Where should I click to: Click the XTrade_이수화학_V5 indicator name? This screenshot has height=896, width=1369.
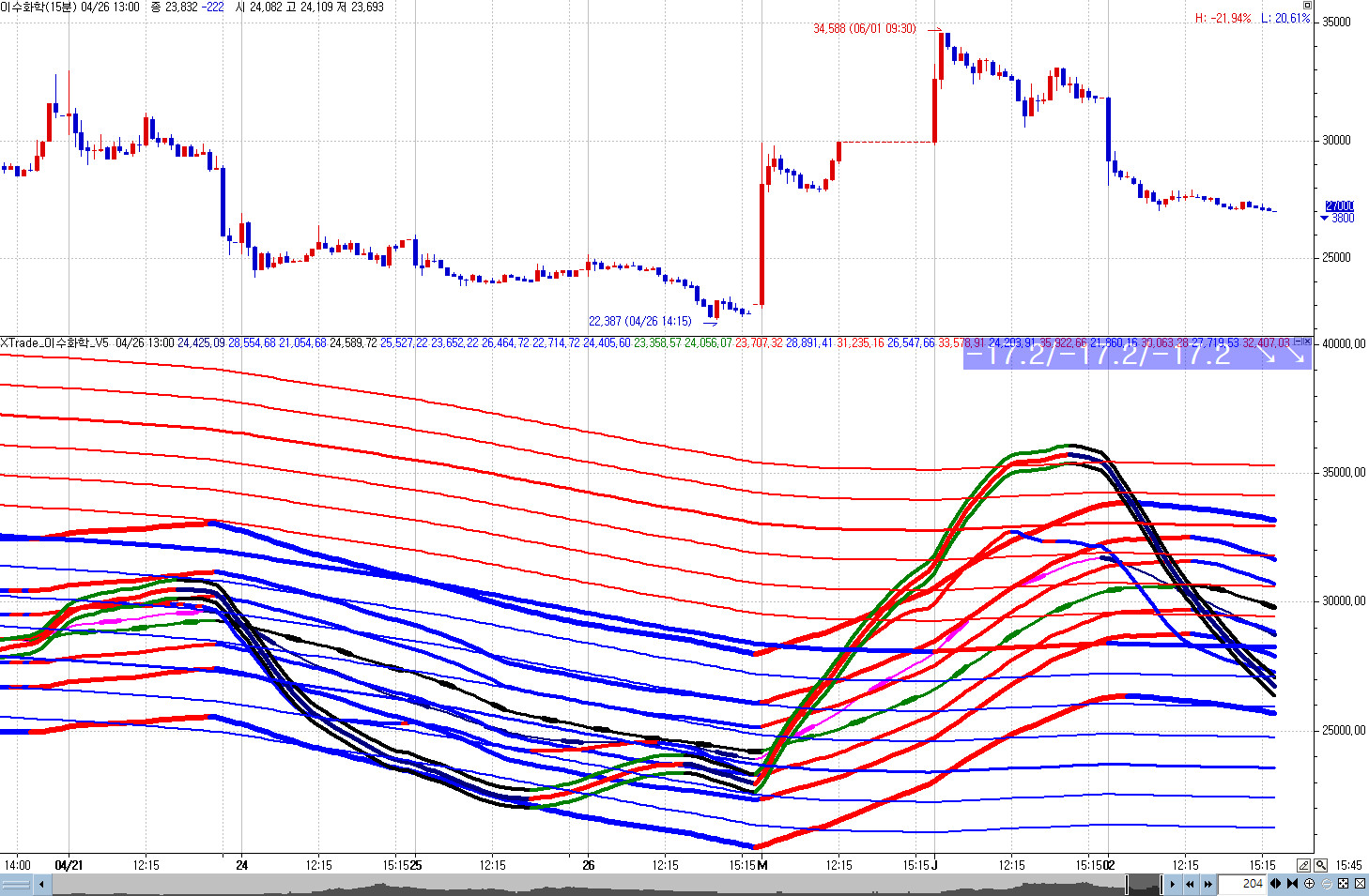pyautogui.click(x=54, y=343)
